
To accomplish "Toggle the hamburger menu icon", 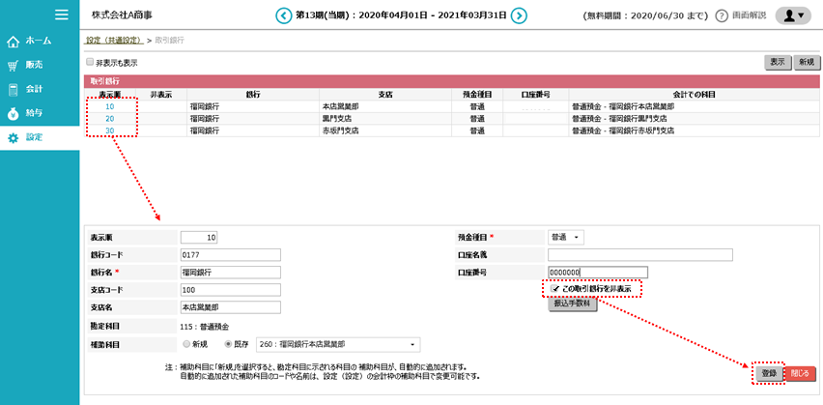I will coord(62,14).
